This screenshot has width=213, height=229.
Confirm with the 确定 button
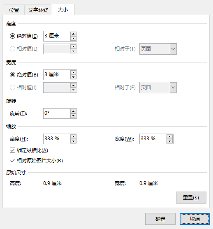[x=160, y=219]
